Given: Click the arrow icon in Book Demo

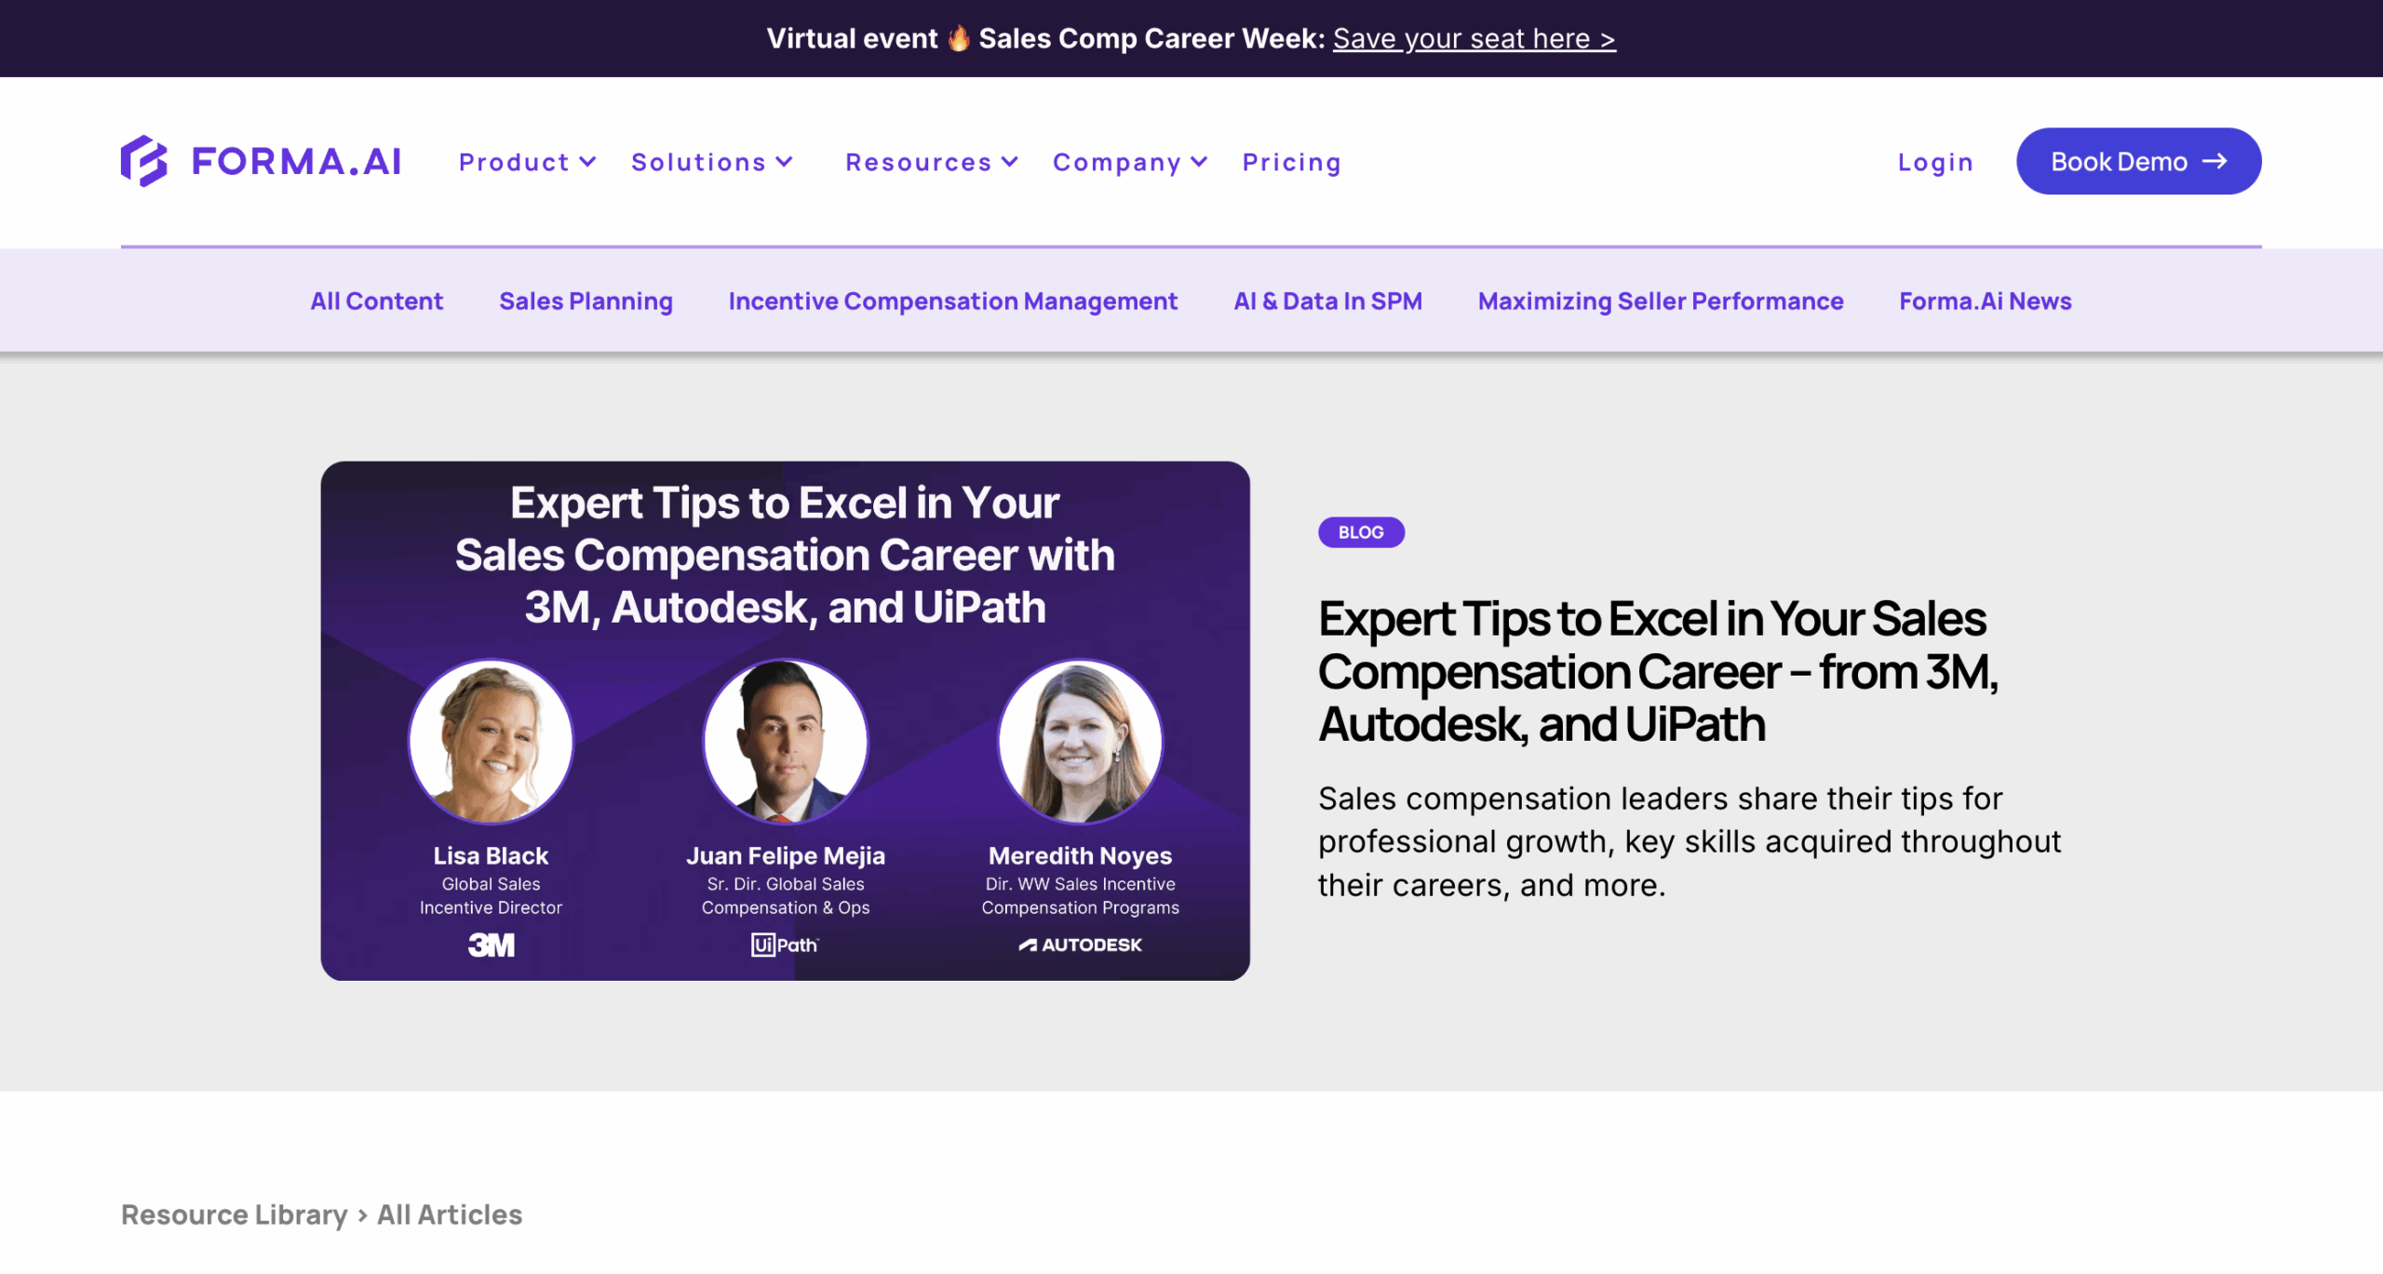Looking at the screenshot, I should point(2215,161).
